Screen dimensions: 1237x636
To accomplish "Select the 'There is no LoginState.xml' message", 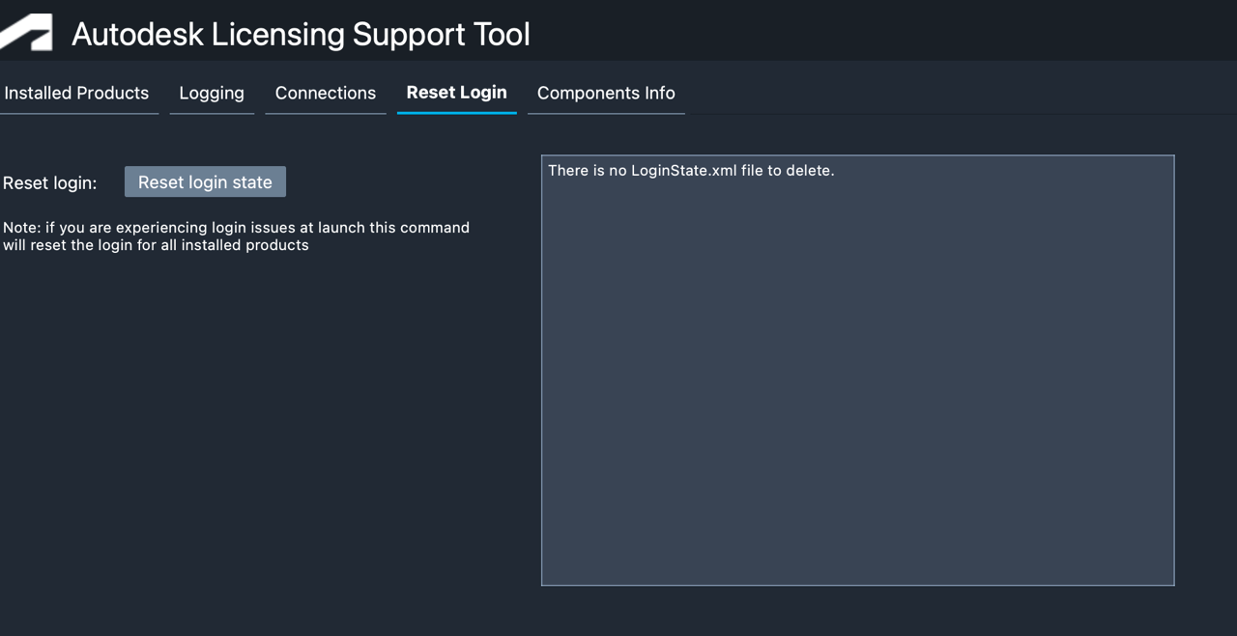I will point(691,171).
